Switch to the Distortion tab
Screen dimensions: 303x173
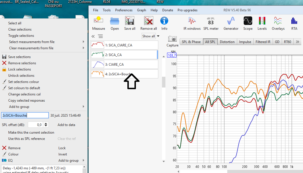pos(227,42)
